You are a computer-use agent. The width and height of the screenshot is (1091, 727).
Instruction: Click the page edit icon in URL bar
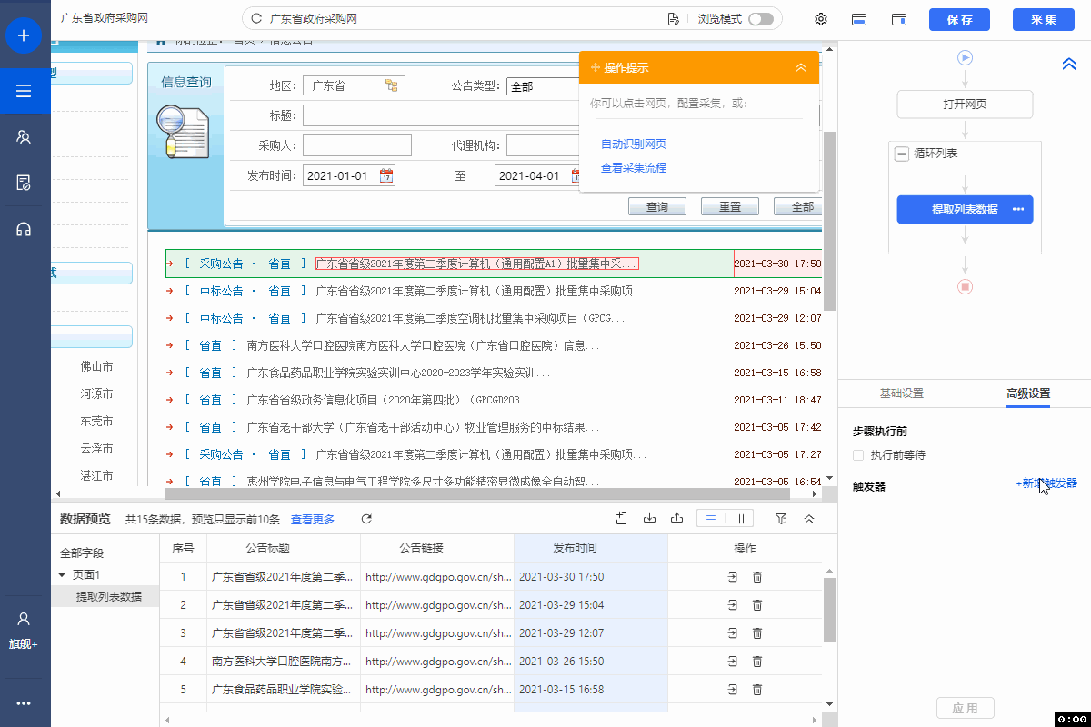click(674, 19)
